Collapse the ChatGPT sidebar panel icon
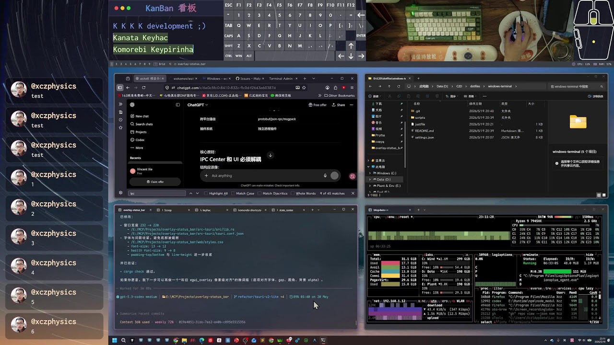 (177, 105)
